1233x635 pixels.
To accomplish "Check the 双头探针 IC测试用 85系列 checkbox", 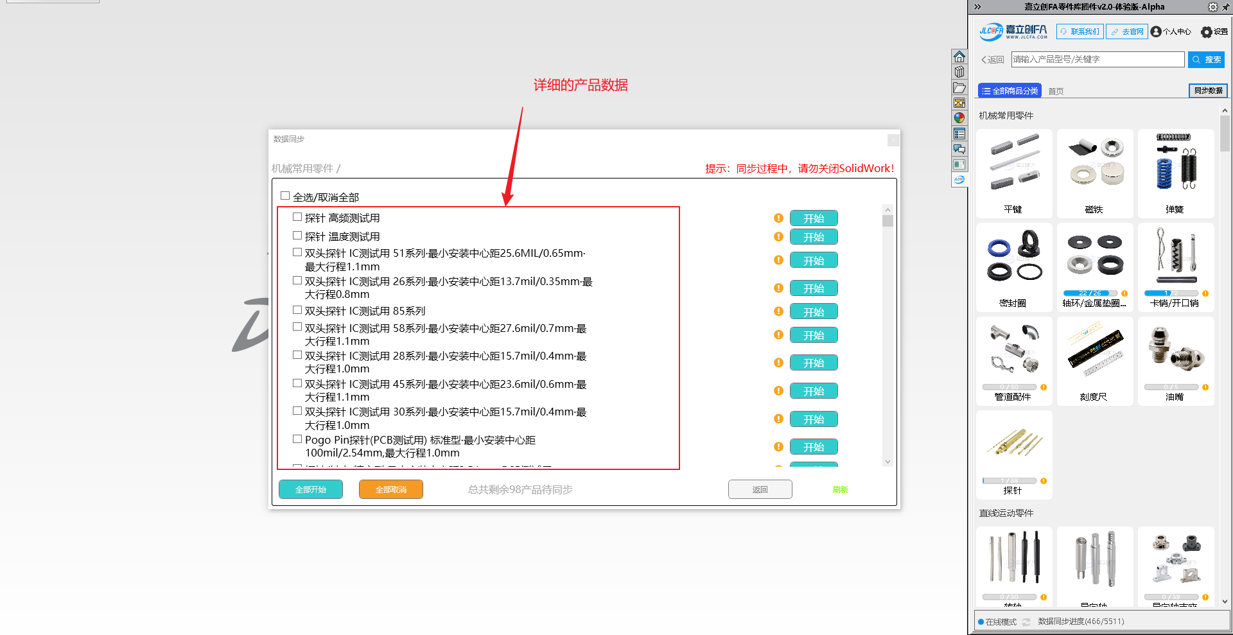I will point(297,310).
